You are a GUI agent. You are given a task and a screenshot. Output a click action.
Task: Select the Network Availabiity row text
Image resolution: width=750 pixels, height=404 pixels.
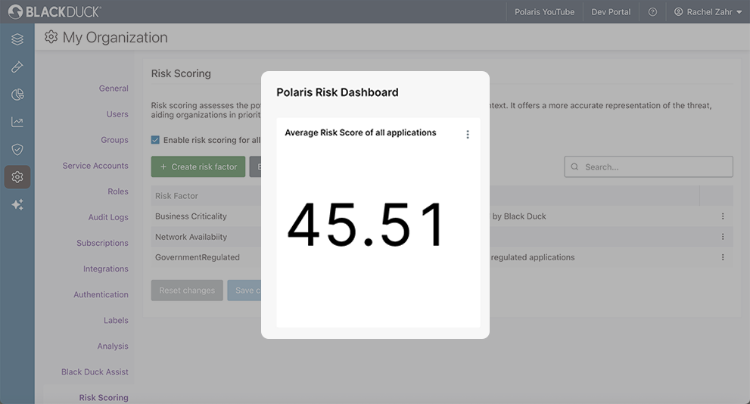(x=191, y=237)
